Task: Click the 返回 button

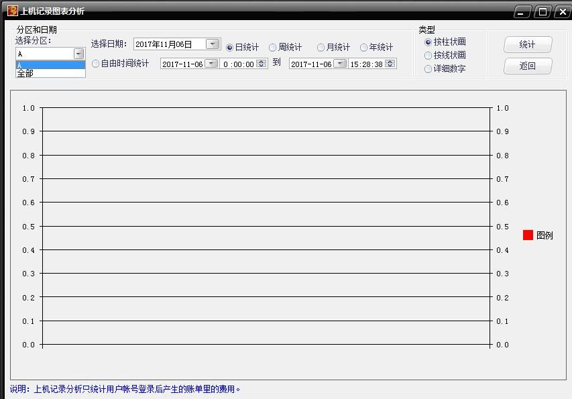Action: (x=528, y=66)
